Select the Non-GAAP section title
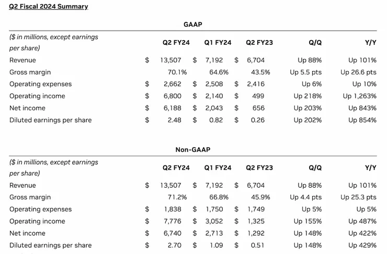387x254 pixels. pyautogui.click(x=193, y=150)
